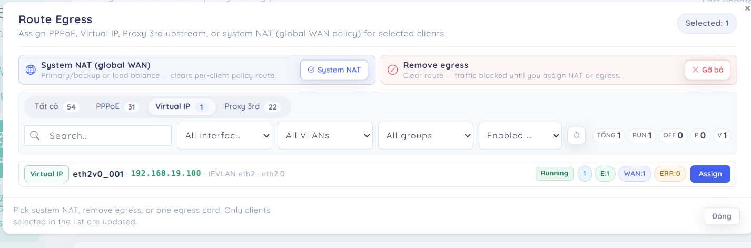Click the green Running status badge
This screenshot has height=248, width=751.
[x=554, y=173]
